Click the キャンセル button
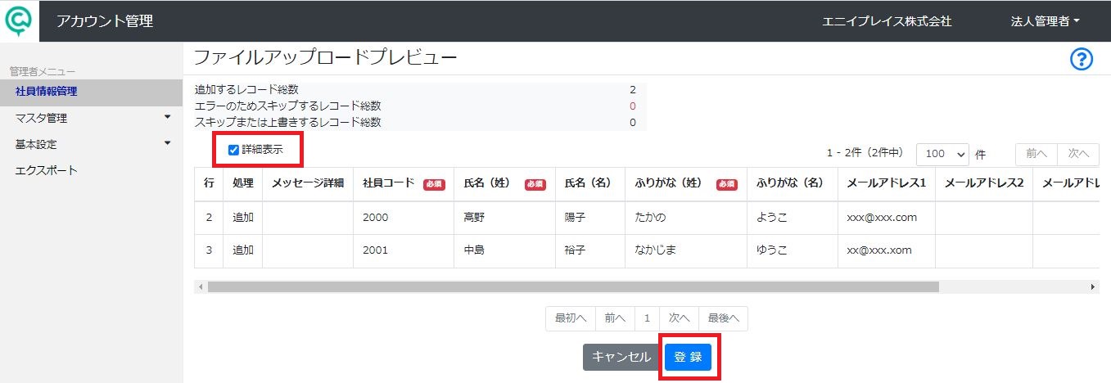The width and height of the screenshot is (1111, 383). (x=621, y=357)
